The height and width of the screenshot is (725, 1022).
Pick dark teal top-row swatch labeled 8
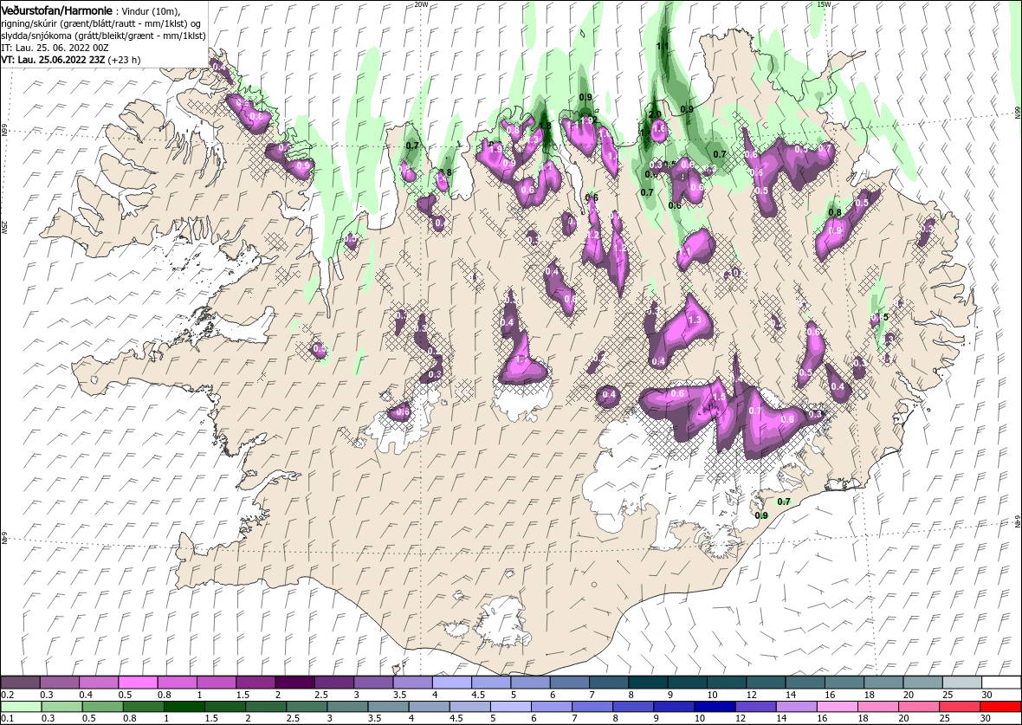point(649,683)
